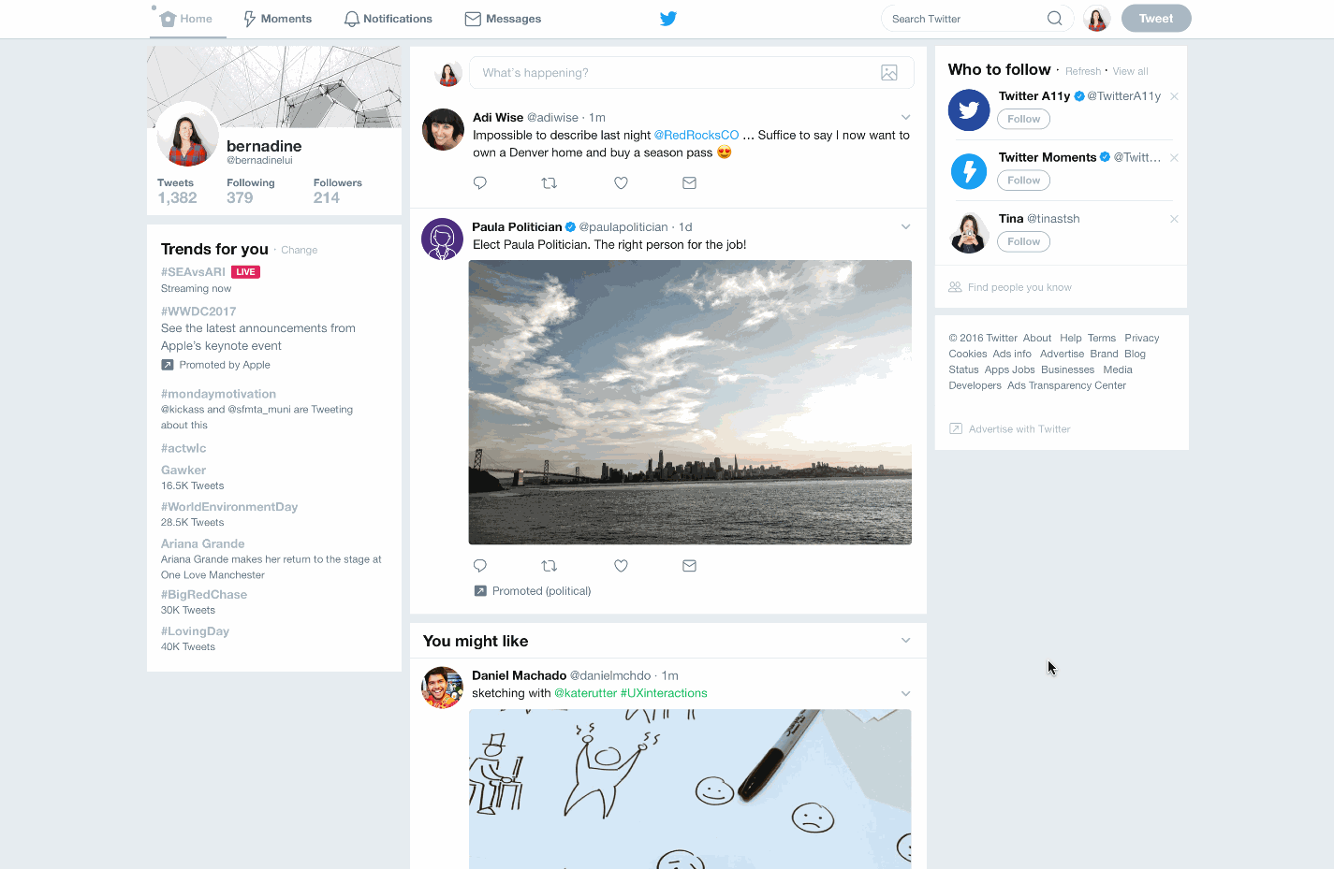Image resolution: width=1334 pixels, height=869 pixels.
Task: Follow Twitter A11y
Action: point(1023,119)
